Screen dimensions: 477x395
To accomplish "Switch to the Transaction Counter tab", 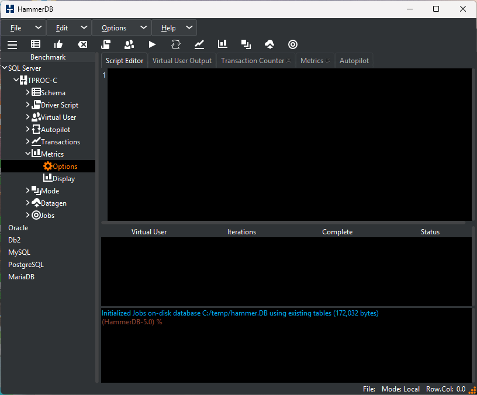I will click(x=256, y=61).
